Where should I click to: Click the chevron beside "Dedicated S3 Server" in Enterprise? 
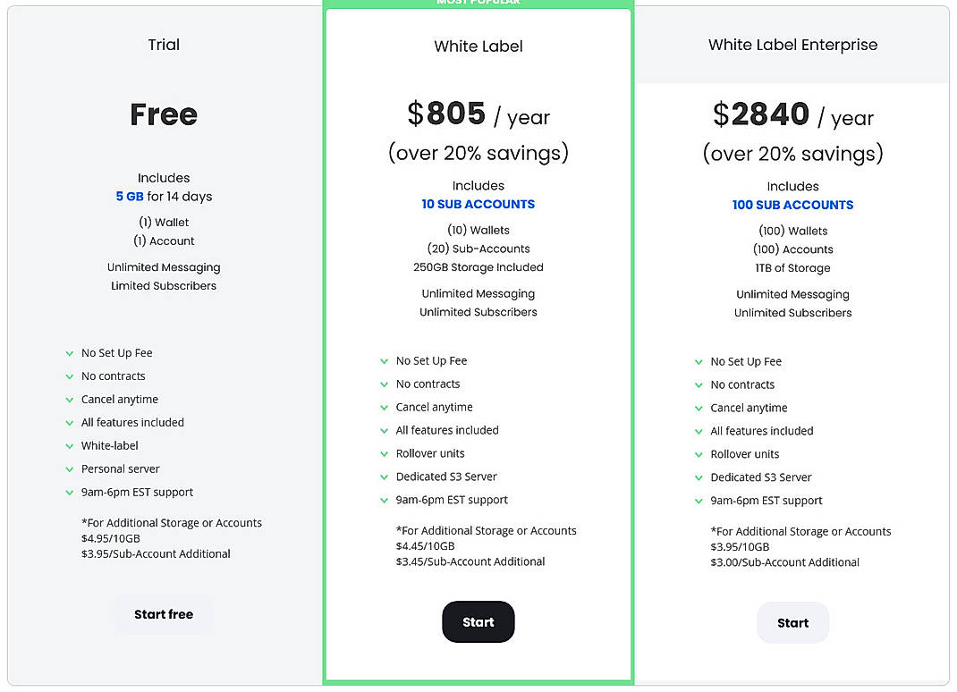pos(699,477)
